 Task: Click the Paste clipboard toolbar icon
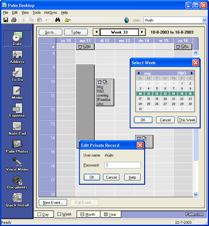tap(39, 20)
